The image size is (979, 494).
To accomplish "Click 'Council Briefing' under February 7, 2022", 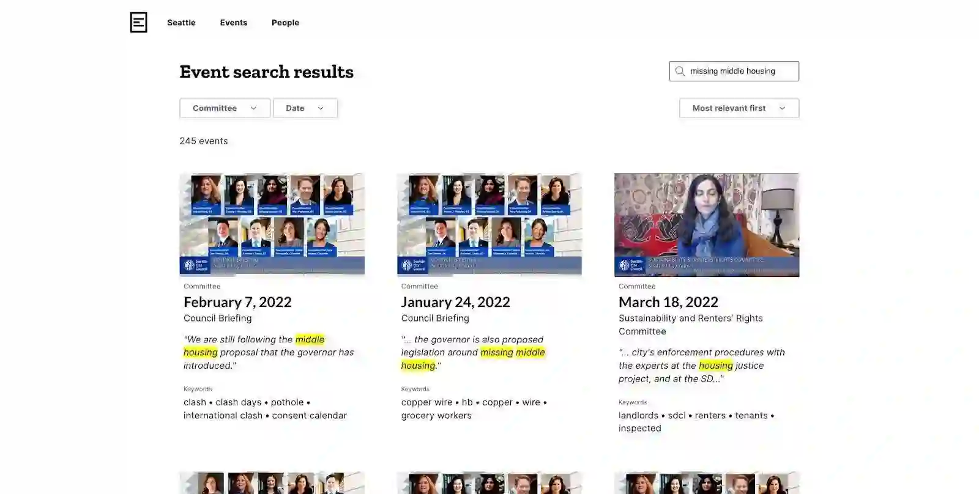I will pos(218,319).
